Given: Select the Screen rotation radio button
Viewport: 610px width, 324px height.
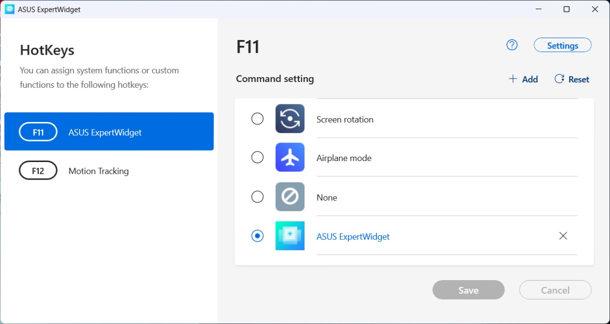Looking at the screenshot, I should 257,119.
